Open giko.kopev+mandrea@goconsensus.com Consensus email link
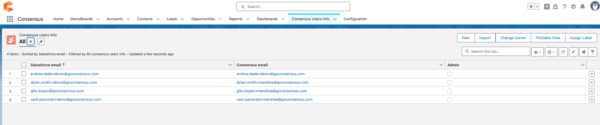 tap(272, 91)
